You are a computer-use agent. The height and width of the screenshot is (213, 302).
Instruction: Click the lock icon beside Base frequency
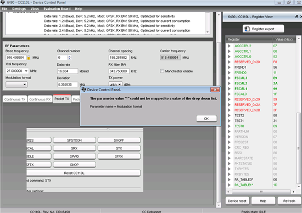pyautogui.click(x=29, y=58)
